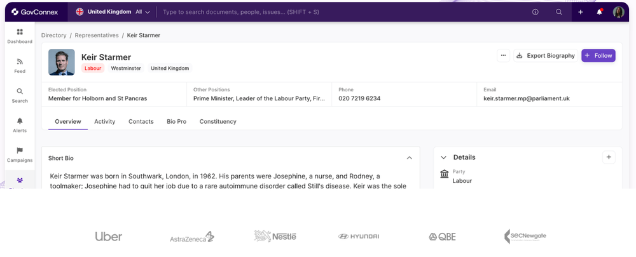The width and height of the screenshot is (636, 257).
Task: Click the Uber logo
Action: 109,236
